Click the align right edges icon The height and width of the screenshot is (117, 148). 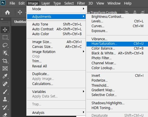pyautogui.click(x=142, y=12)
